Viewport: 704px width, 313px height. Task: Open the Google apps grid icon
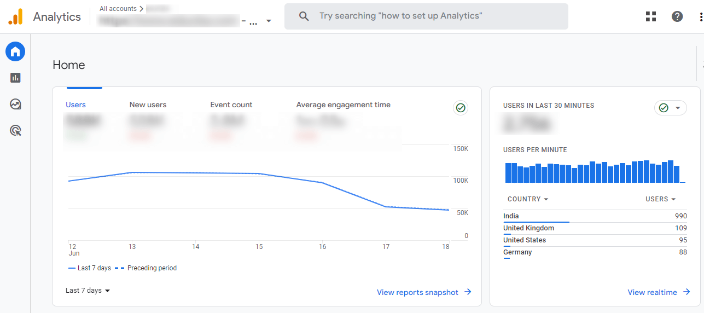651,16
